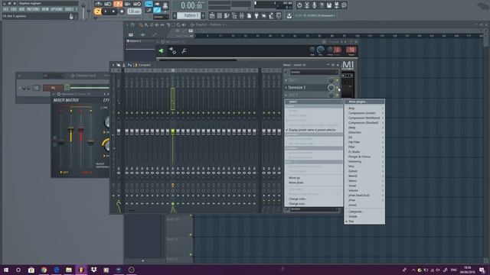
Task: Open the OPTIONS menu
Action: [57, 9]
